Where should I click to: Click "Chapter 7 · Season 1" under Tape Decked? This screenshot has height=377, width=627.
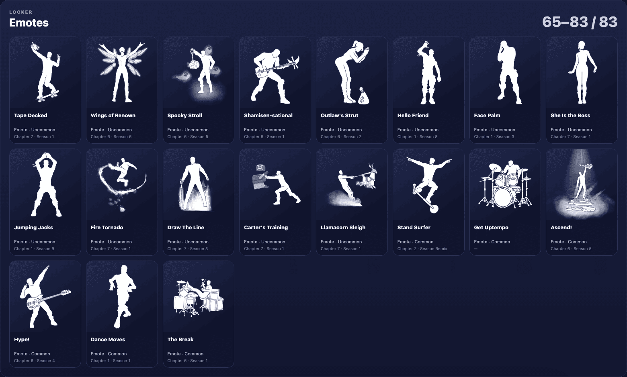point(34,137)
